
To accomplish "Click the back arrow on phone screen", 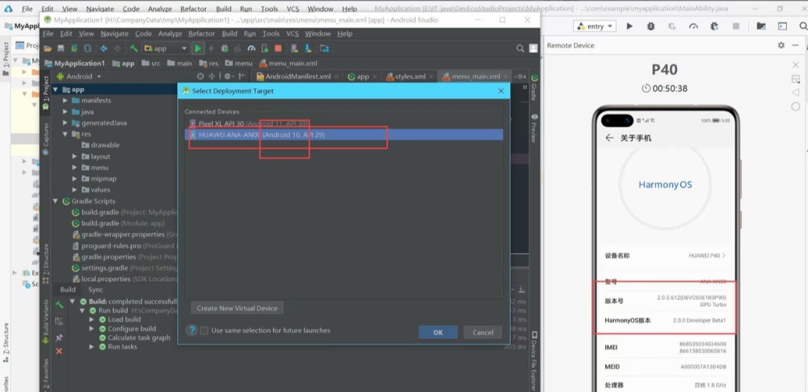I will (x=609, y=138).
